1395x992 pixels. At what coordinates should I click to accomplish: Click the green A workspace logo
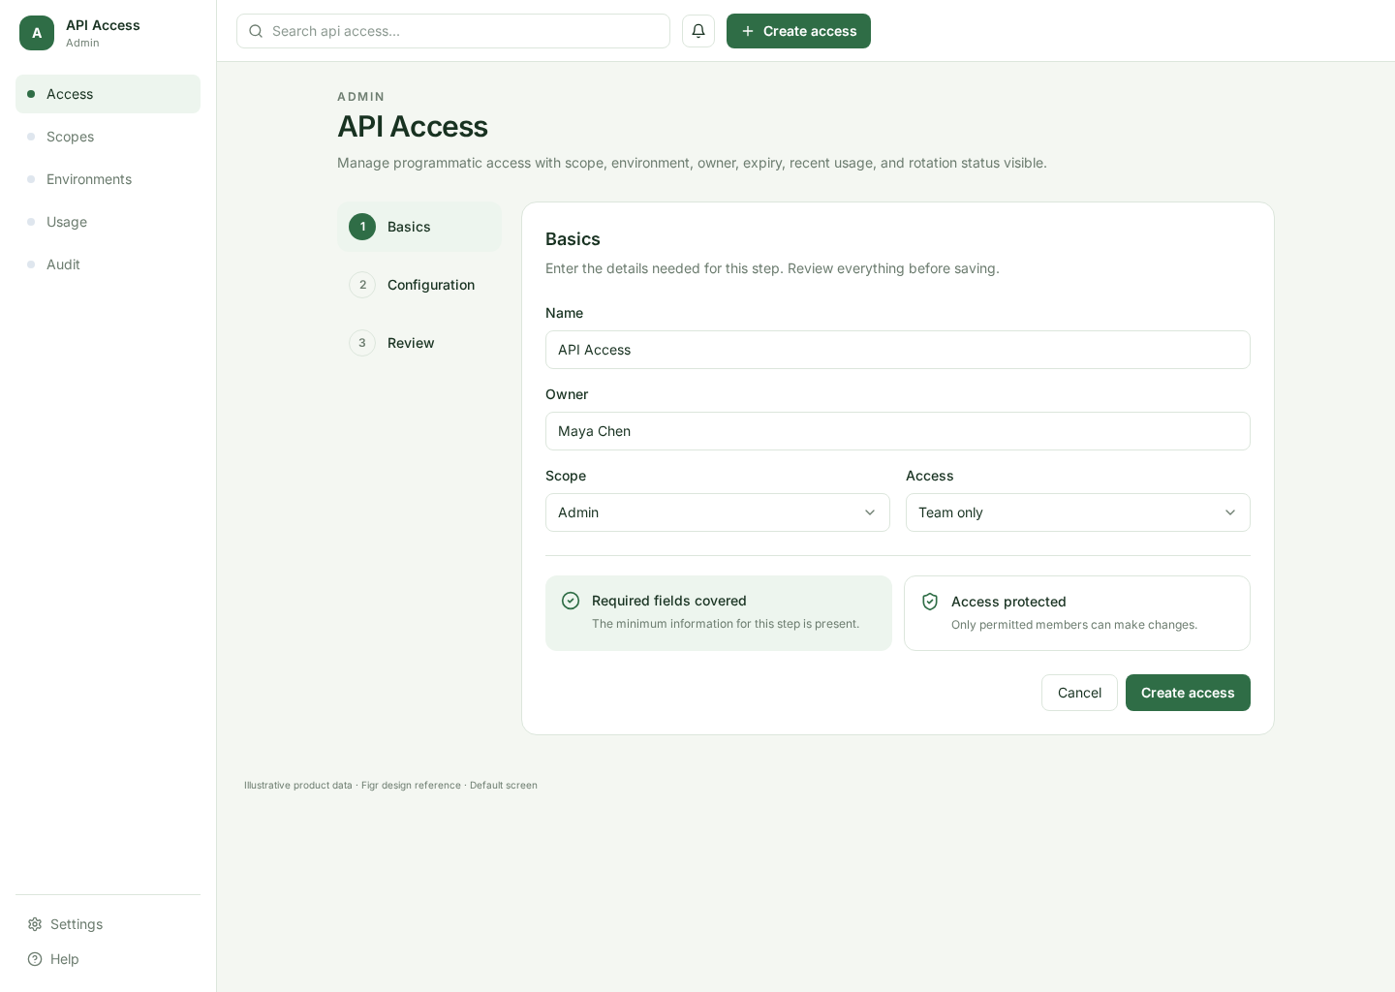(37, 33)
